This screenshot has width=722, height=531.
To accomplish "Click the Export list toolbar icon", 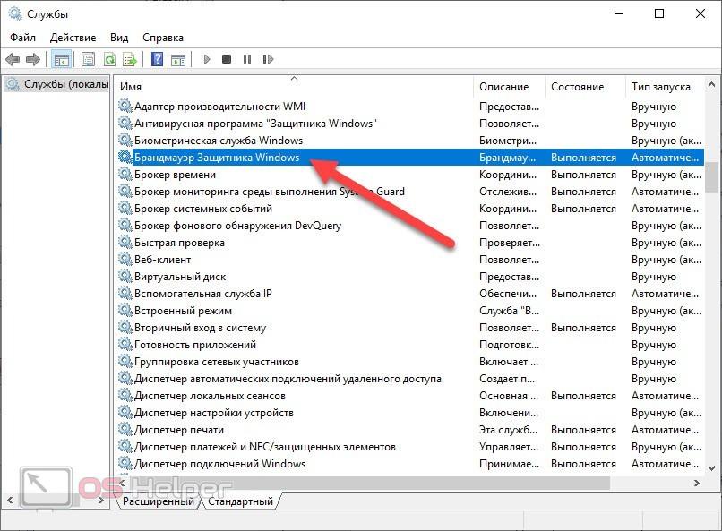I will point(130,60).
